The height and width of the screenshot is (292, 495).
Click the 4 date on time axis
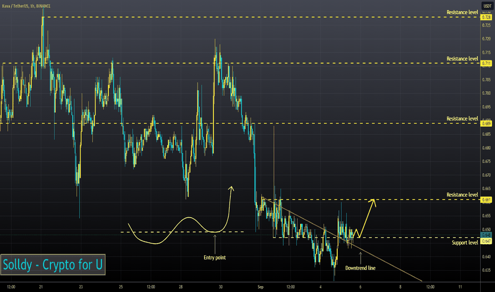[320, 287]
